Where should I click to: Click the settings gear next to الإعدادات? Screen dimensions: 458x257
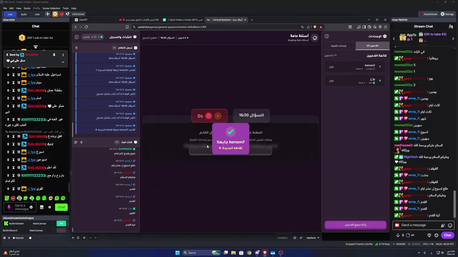(385, 36)
